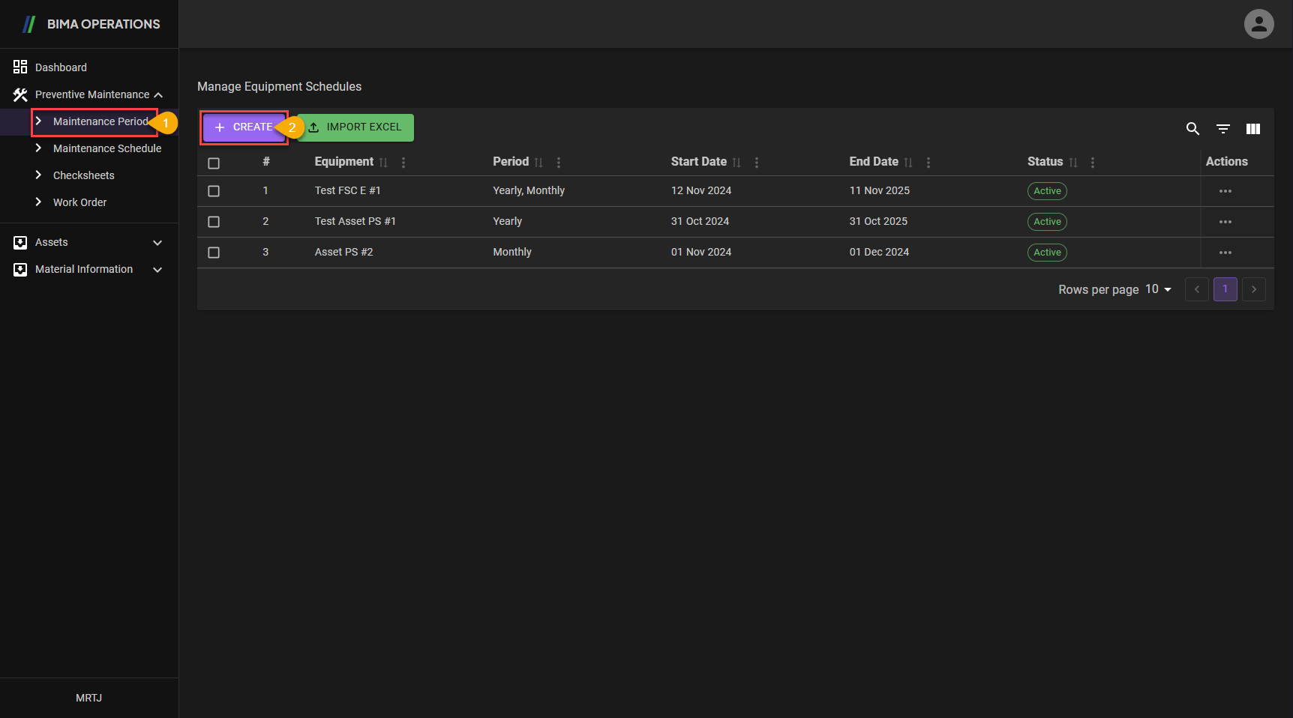The width and height of the screenshot is (1293, 718).
Task: Click the Dashboard grid icon in sidebar
Action: (19, 67)
